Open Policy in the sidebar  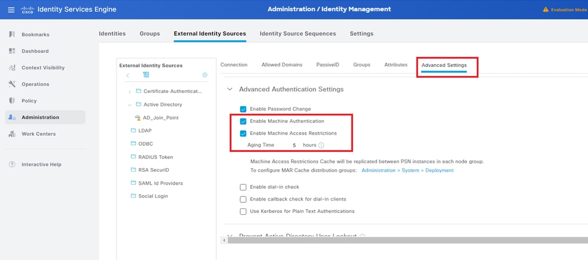(x=29, y=101)
